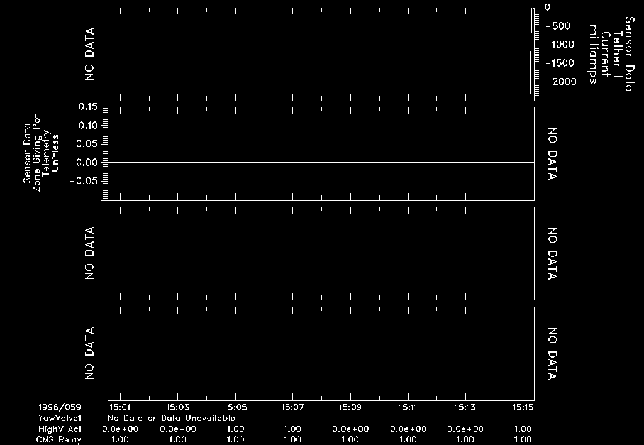Click NO DATA label right of telemetry plot
644x445 pixels.
click(552, 154)
